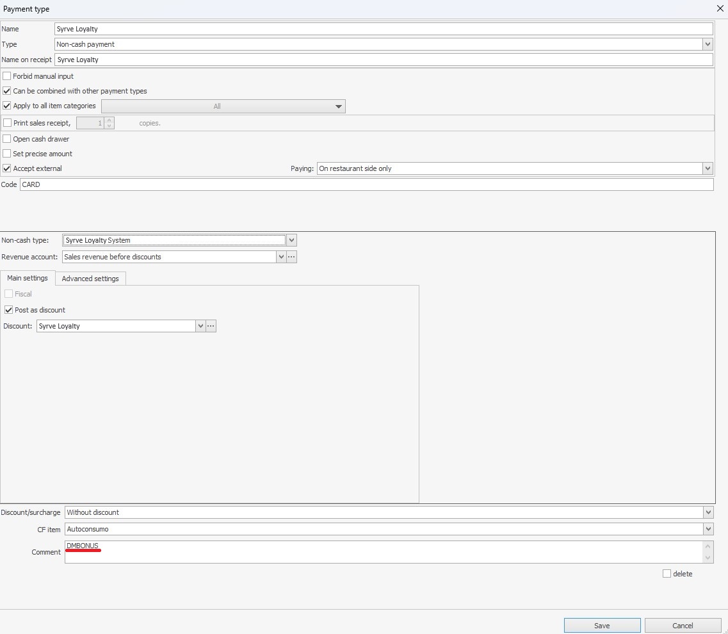728x634 pixels.
Task: Toggle Forbid manual input checkbox
Action: [x=7, y=76]
